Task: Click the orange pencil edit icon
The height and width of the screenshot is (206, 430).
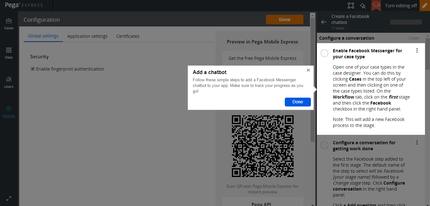Action: click(x=424, y=5)
